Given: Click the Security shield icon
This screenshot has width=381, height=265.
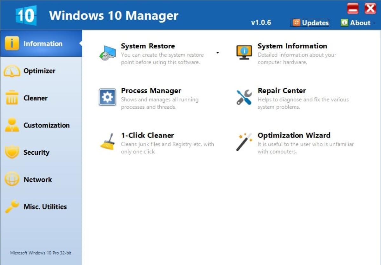Looking at the screenshot, I should click(x=12, y=152).
